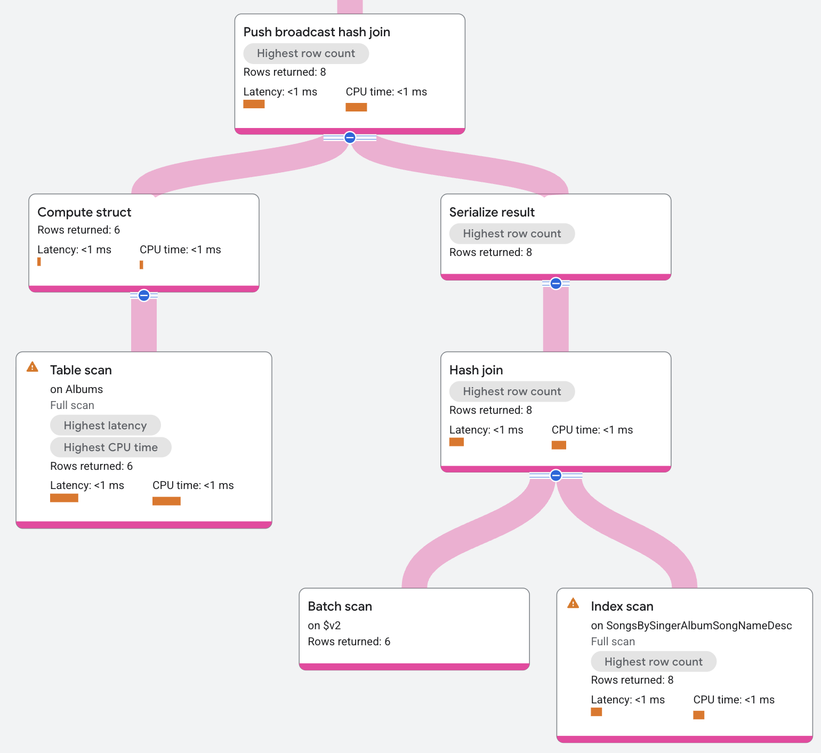Image resolution: width=821 pixels, height=753 pixels.
Task: Collapse the Hash join node children
Action: click(556, 475)
